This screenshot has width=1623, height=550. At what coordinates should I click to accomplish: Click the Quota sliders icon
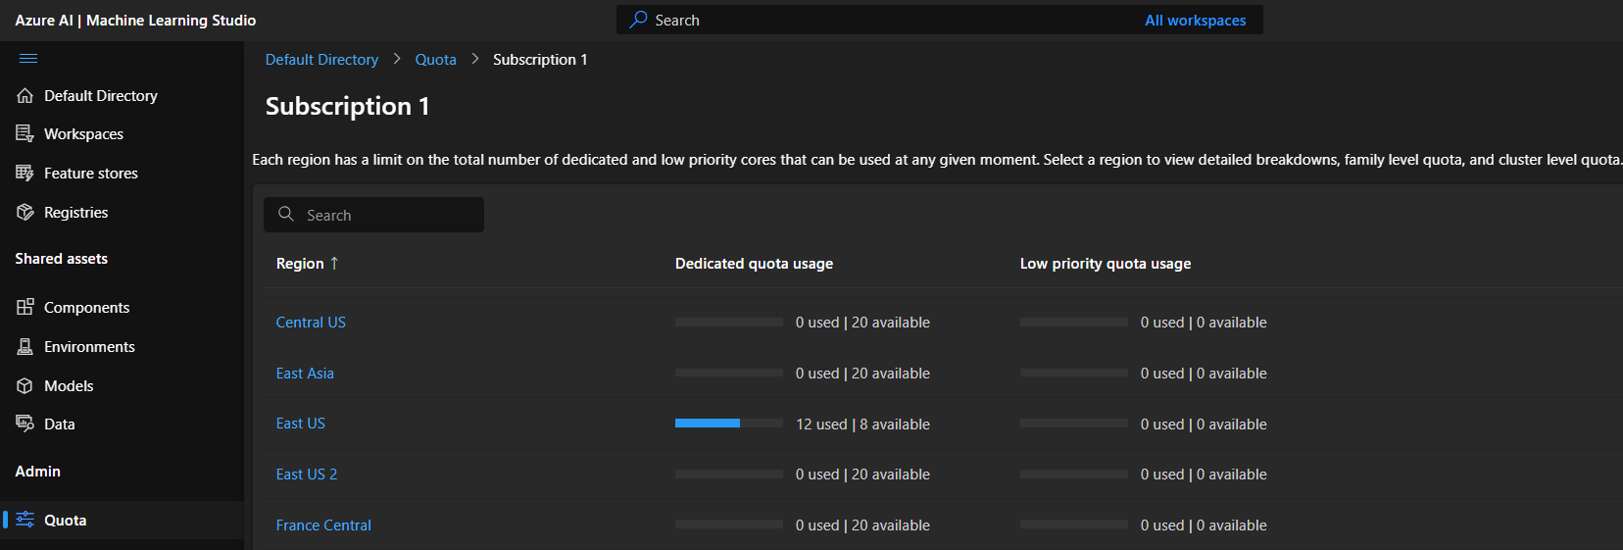click(x=25, y=521)
